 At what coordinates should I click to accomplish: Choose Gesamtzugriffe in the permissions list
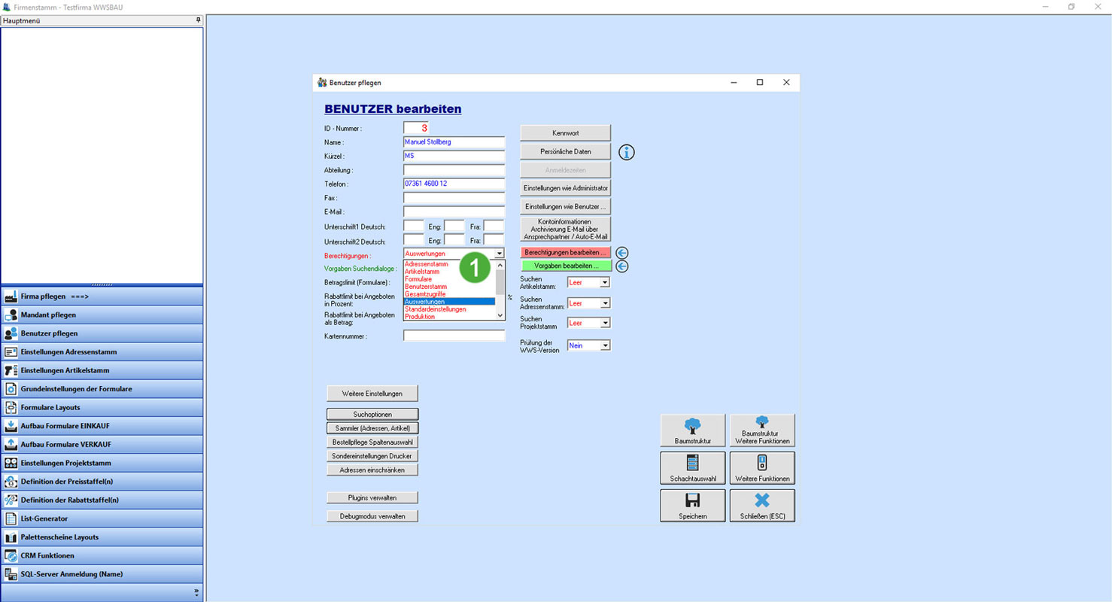(x=449, y=294)
